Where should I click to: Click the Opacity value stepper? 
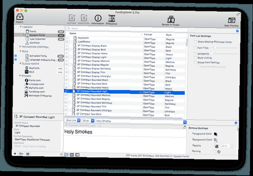point(232,146)
